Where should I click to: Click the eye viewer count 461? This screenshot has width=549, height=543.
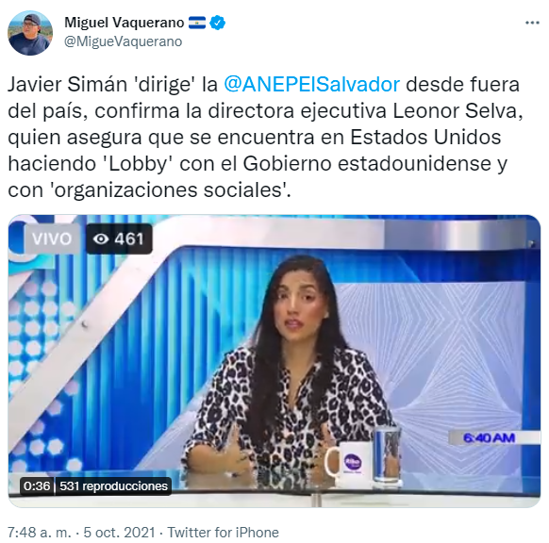119,239
